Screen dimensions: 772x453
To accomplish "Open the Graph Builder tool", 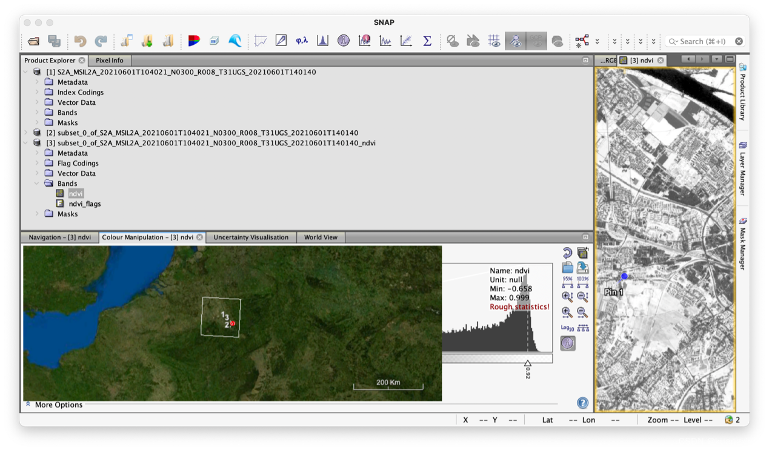I will coord(582,41).
